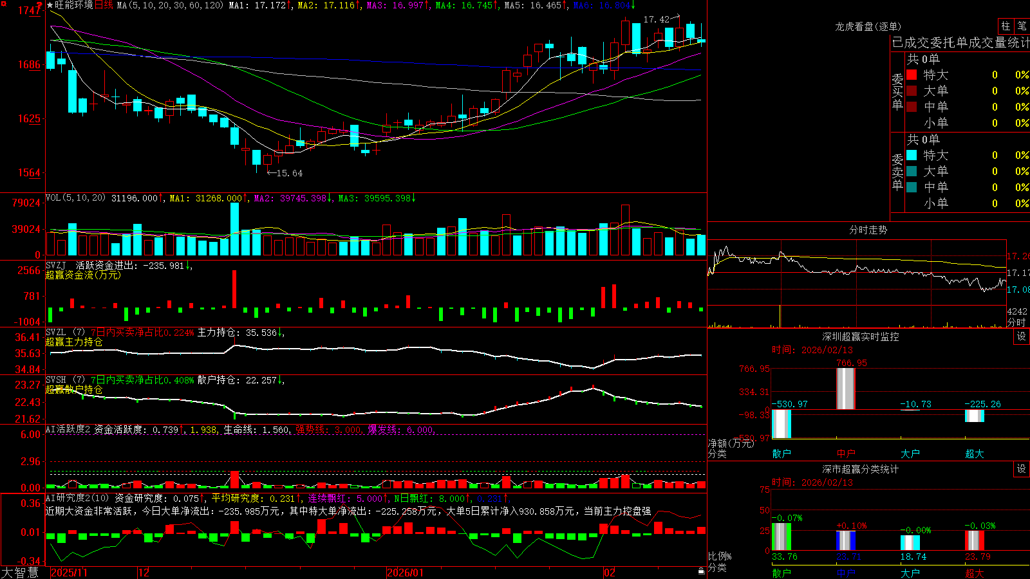1030x579 pixels.
Task: Click the 18.74 大户 bar in 分类统计
Action: 910,542
